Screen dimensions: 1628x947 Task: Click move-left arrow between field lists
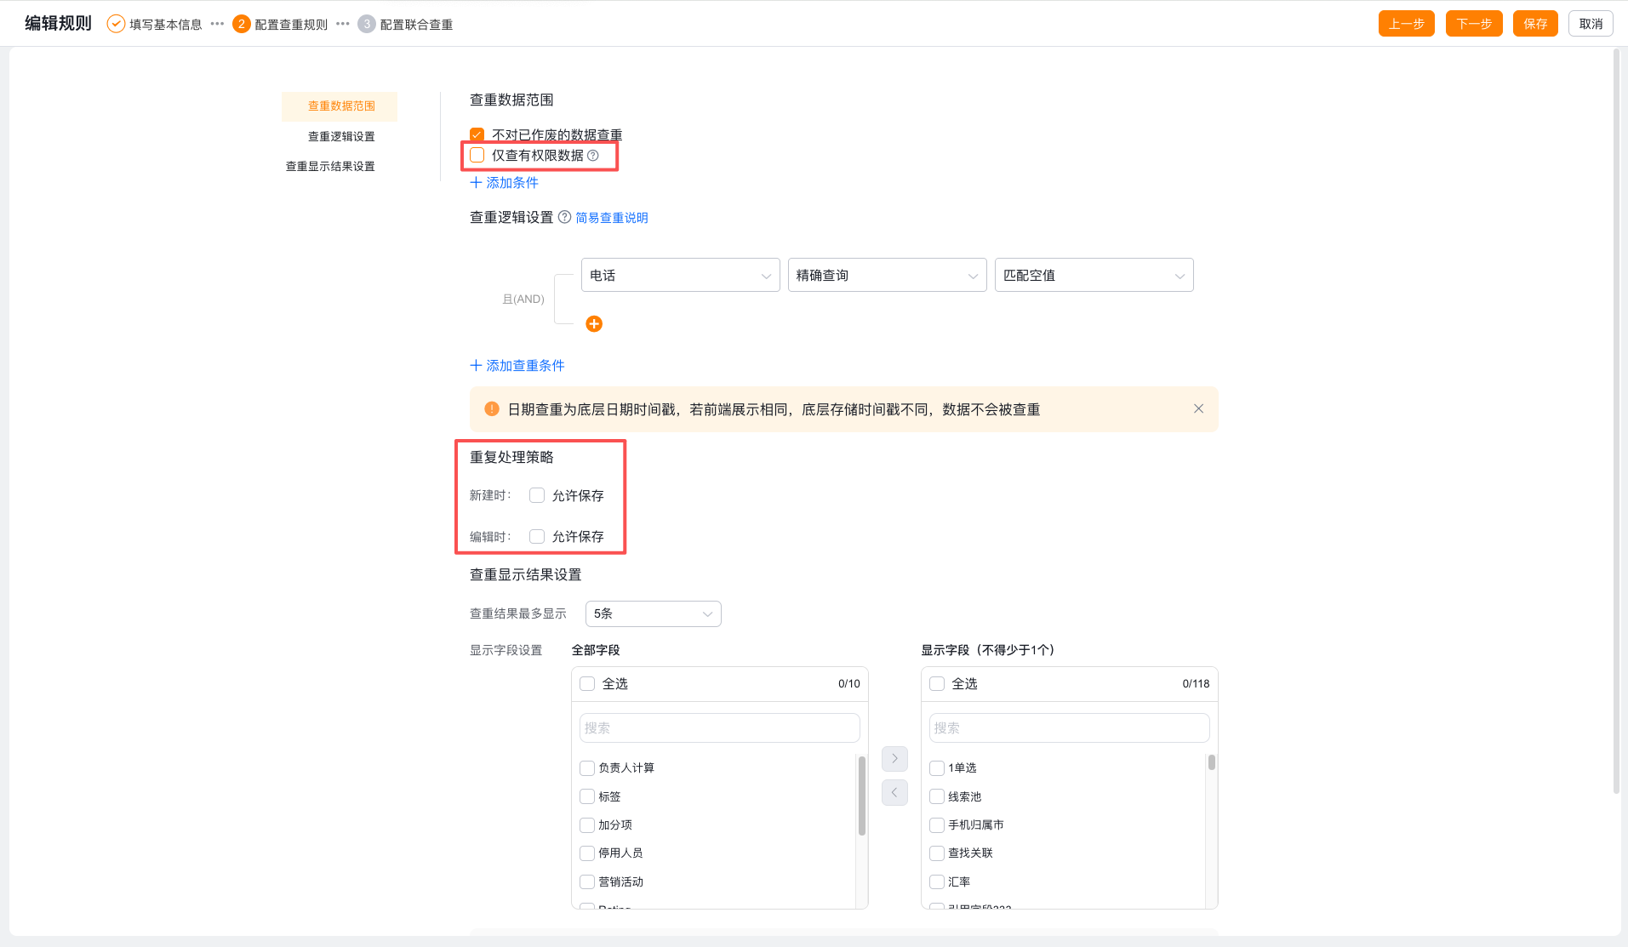[x=894, y=793]
